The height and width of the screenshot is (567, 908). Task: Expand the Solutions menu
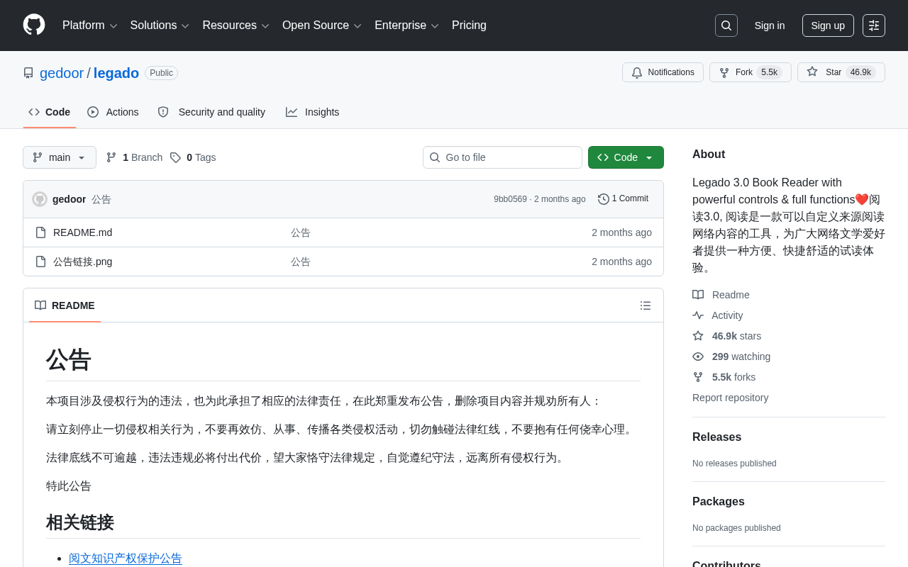point(160,26)
